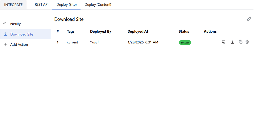Click the Status column header
Screen dimensions: 254x130
(184, 31)
